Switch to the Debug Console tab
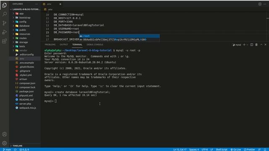This screenshot has width=269, height=151. click(x=95, y=44)
